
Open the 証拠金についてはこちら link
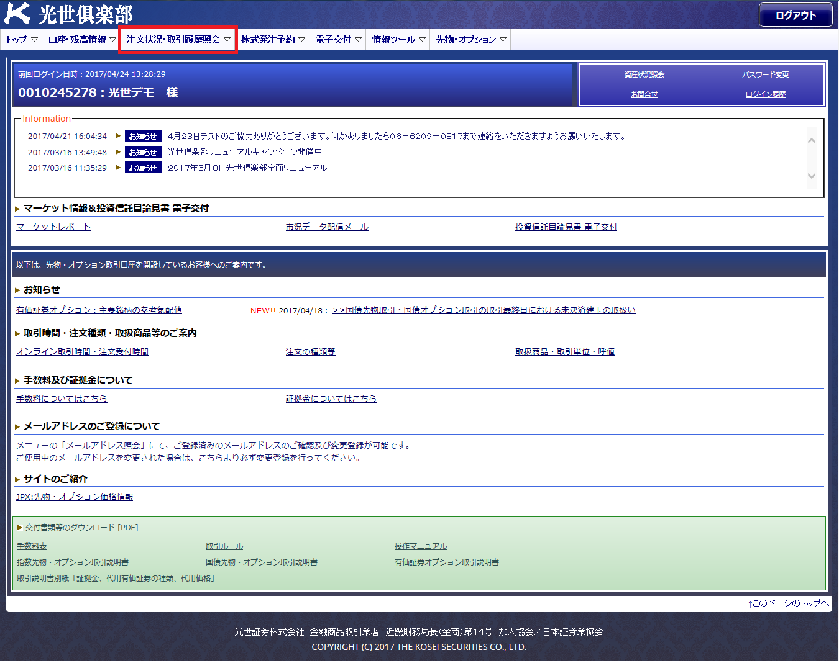click(x=331, y=399)
